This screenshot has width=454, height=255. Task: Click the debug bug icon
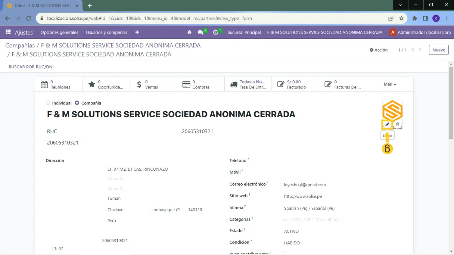189,32
